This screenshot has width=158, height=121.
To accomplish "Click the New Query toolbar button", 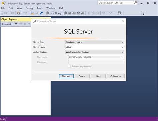I will point(54,13).
